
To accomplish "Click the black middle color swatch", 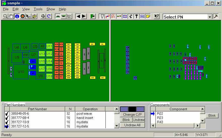I will pyautogui.click(x=132, y=109).
